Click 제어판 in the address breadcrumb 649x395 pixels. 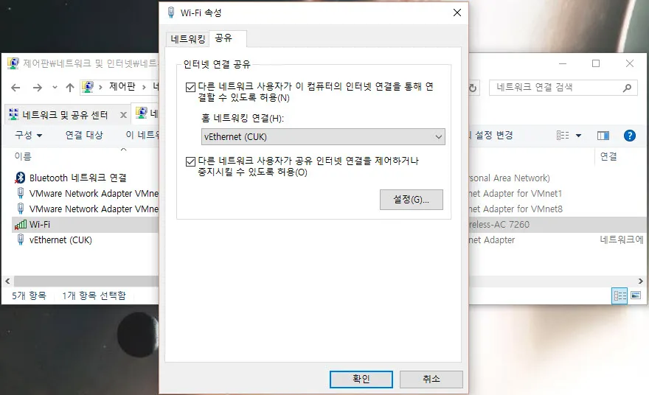(x=122, y=86)
